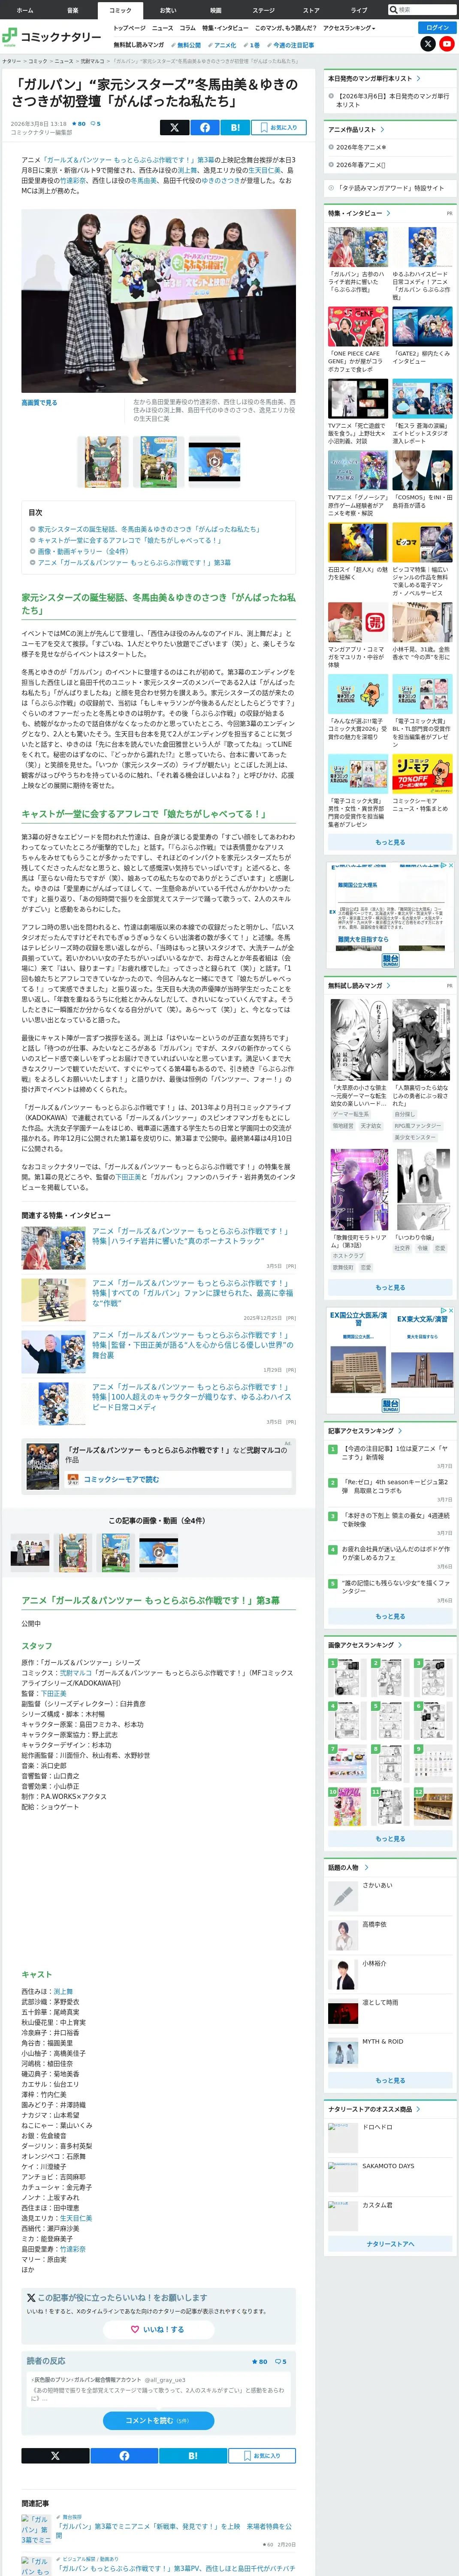Viewport: 459px width, 2576px height.
Task: Click the Comic Natalie logo
Action: [x=51, y=37]
